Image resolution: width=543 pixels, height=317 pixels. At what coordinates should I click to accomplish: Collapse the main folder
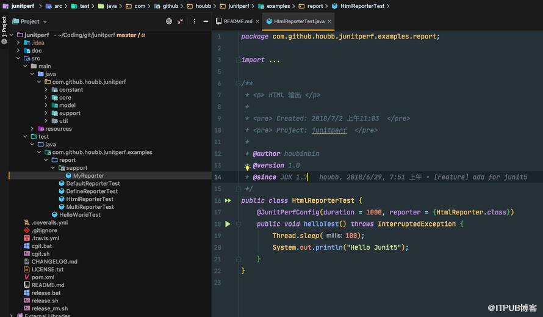coord(25,66)
